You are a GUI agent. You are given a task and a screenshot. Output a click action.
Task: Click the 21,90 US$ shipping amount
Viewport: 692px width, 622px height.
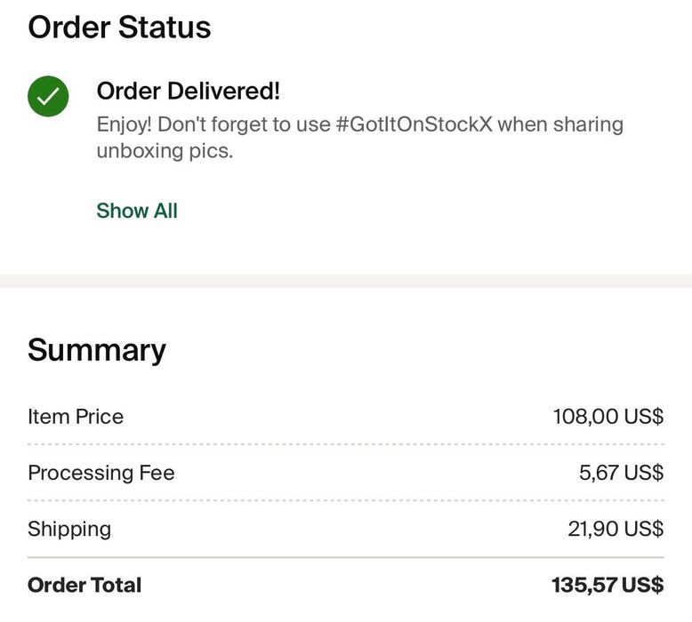click(x=616, y=529)
